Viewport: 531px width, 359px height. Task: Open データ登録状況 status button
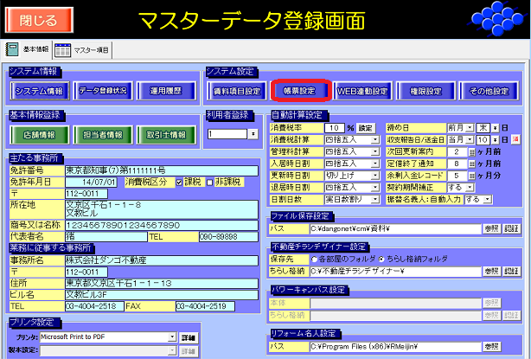(x=102, y=90)
